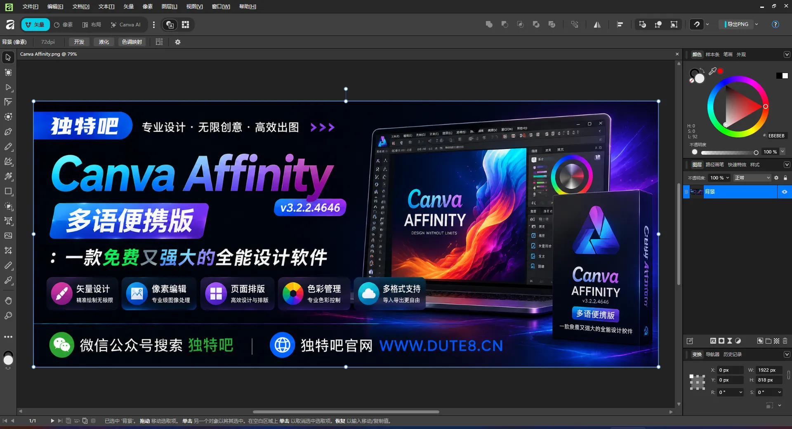Add a mask layer icon
The height and width of the screenshot is (429, 792).
(721, 341)
